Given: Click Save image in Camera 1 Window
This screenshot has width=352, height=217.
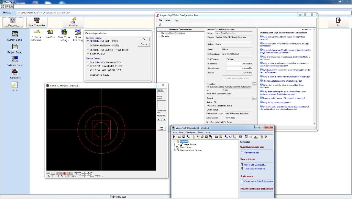Looking at the screenshot, I should pos(162,128).
